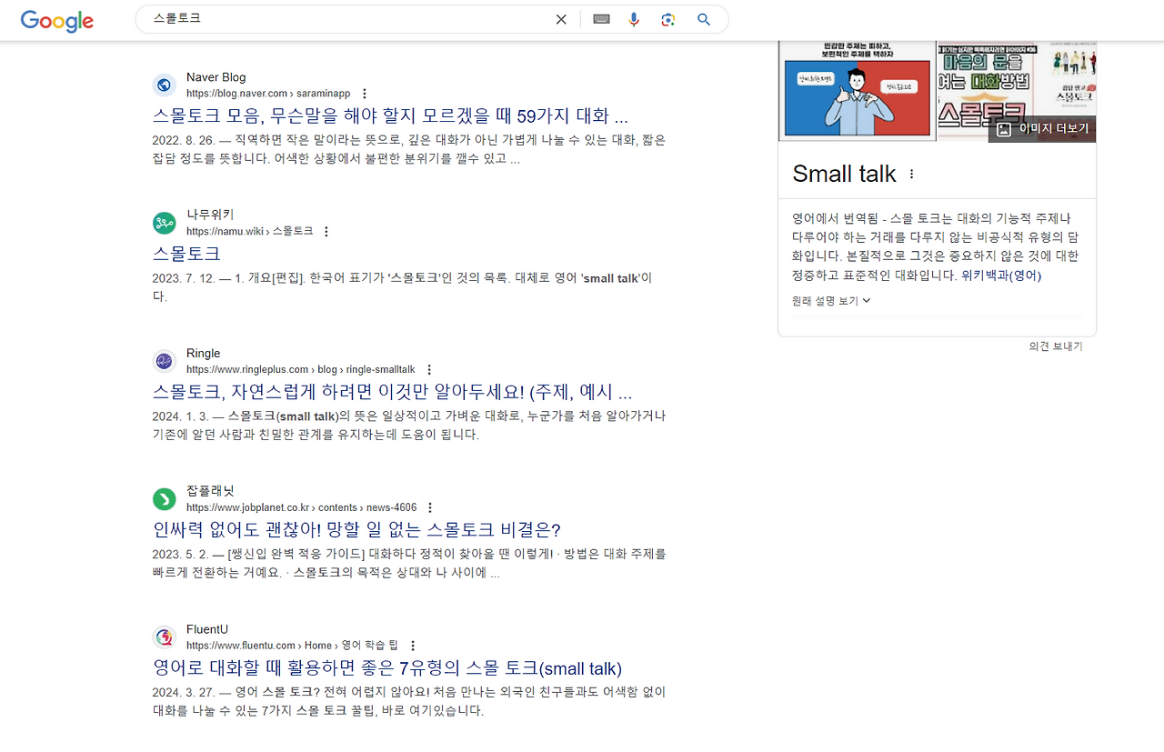The width and height of the screenshot is (1164, 752).
Task: Click the 2023. 7. 12. result date
Action: click(185, 277)
